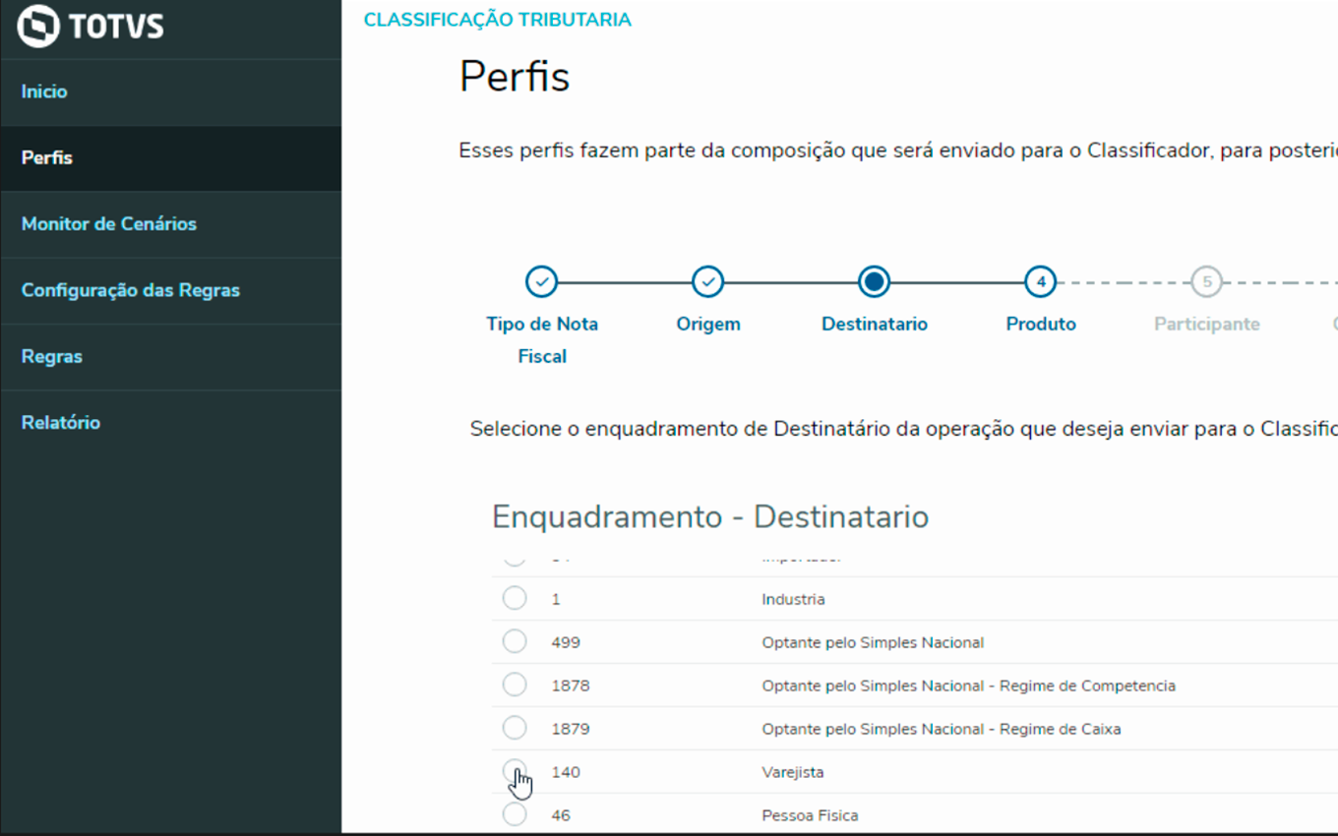Open Configuração das Regras menu item
Image resolution: width=1338 pixels, height=836 pixels.
[131, 290]
